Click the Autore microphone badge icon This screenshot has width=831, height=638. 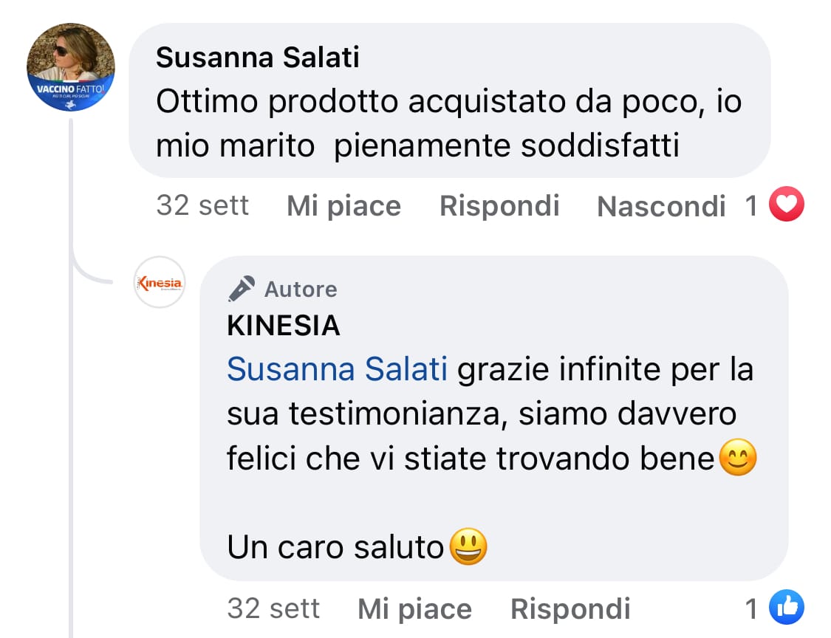coord(242,289)
